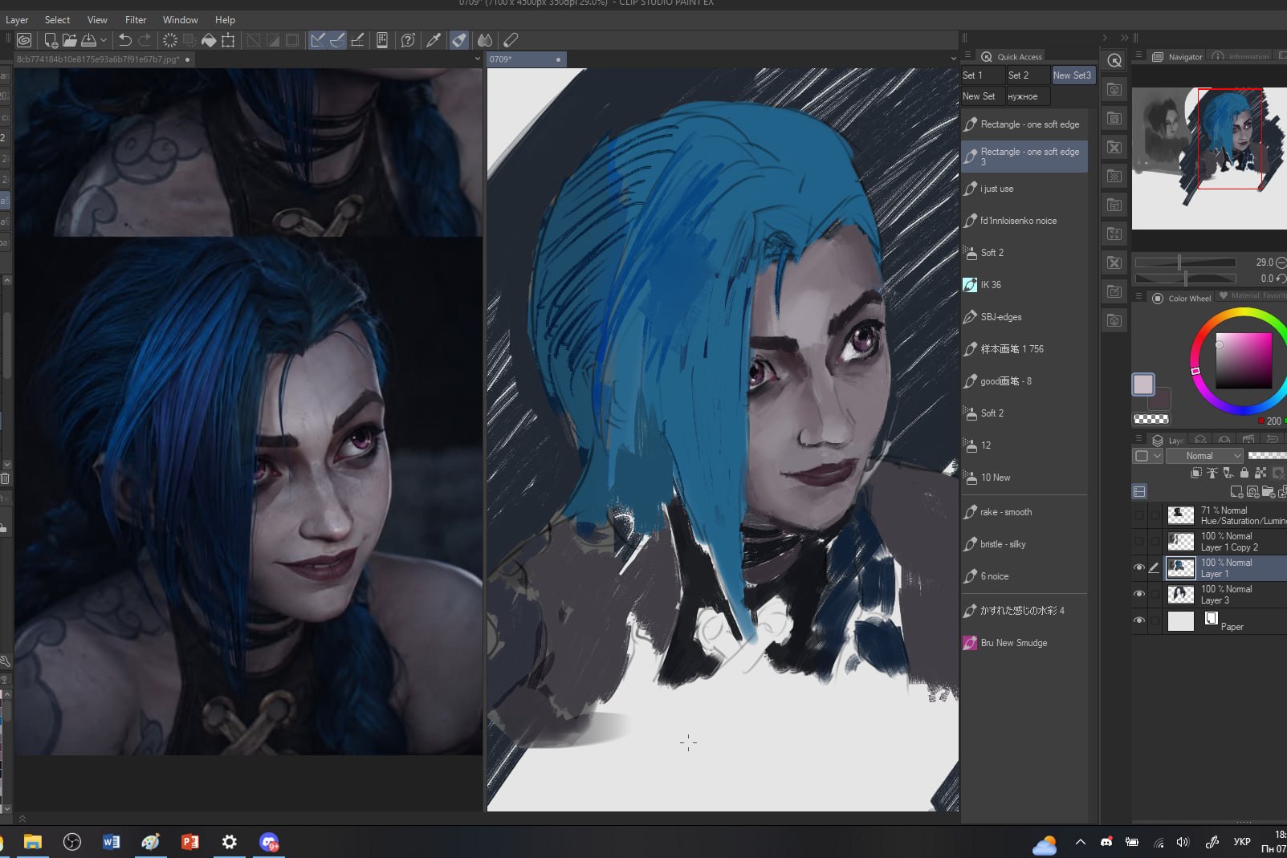The width and height of the screenshot is (1287, 858).
Task: Select the IK 36 brush
Action: tap(1024, 285)
